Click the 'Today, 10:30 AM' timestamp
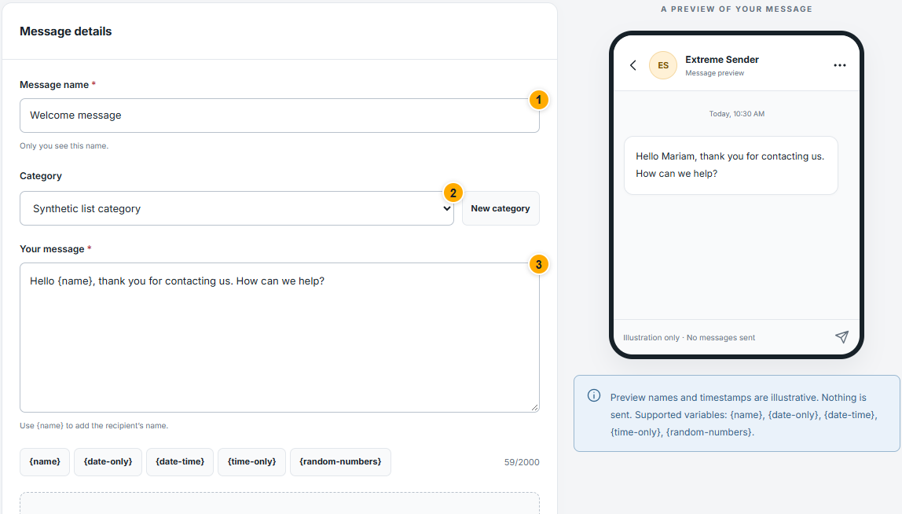The image size is (902, 514). click(737, 114)
